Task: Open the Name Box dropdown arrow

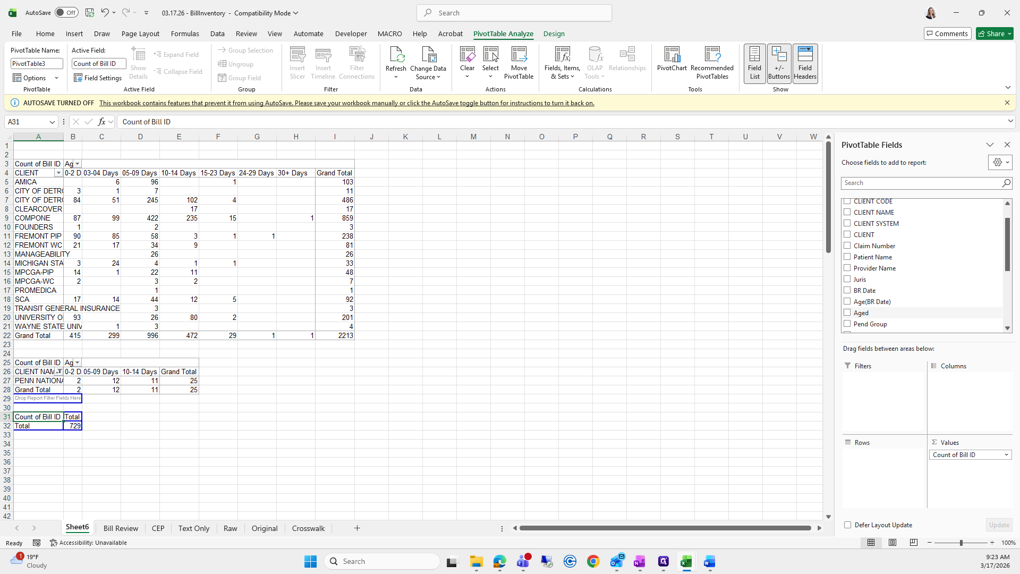Action: pos(52,122)
